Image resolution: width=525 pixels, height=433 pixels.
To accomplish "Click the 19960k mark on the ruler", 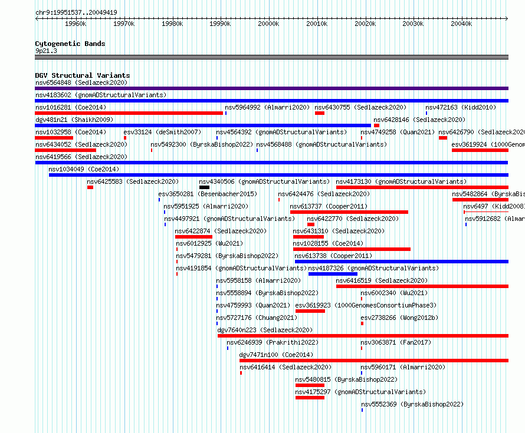I will [76, 24].
